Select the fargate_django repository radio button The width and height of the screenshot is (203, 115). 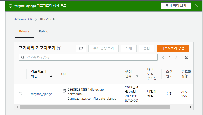(20, 94)
